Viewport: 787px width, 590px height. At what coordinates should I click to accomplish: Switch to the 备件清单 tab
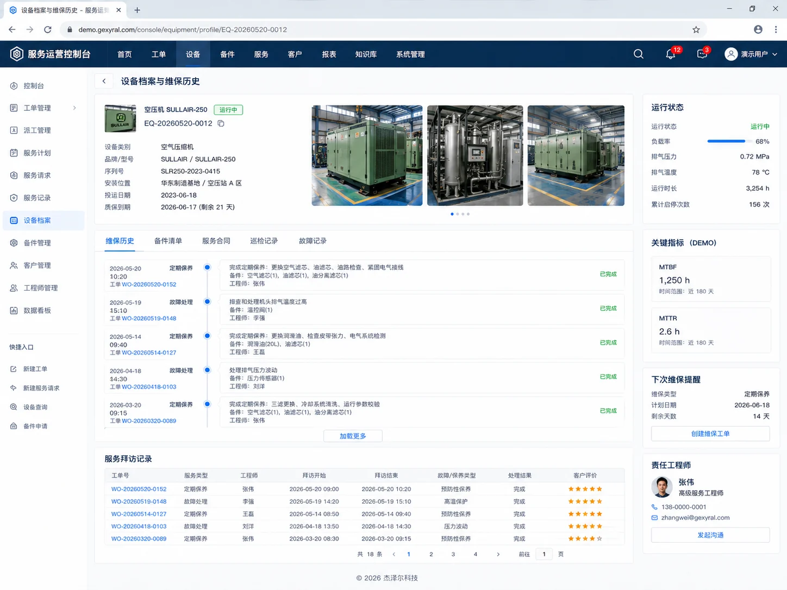[x=168, y=241]
